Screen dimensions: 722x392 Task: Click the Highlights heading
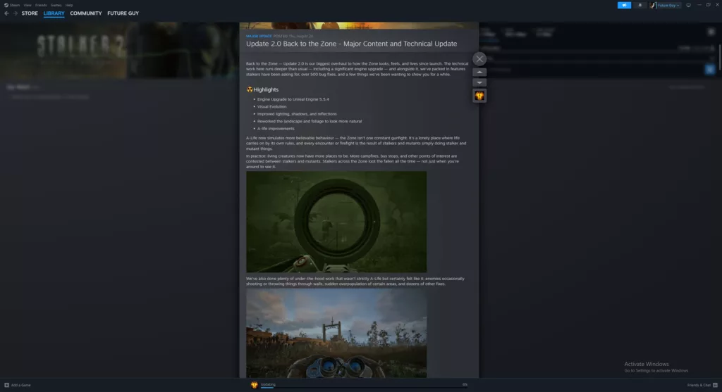click(266, 89)
